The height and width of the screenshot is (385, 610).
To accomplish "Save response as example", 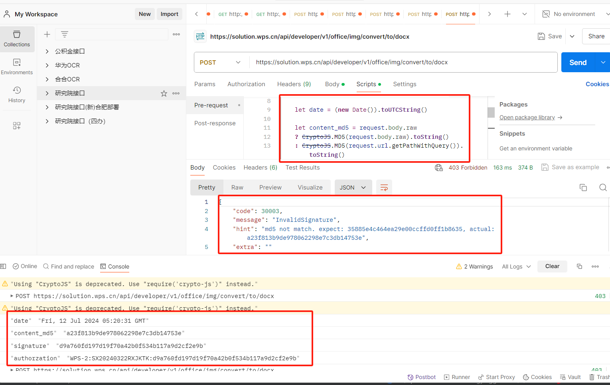I will pyautogui.click(x=570, y=167).
